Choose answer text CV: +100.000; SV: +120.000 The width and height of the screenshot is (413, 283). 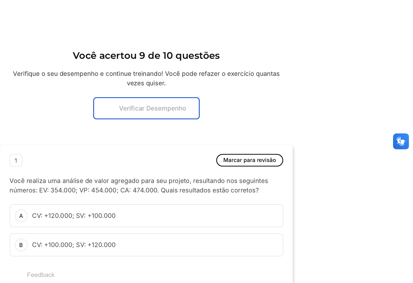click(x=74, y=245)
